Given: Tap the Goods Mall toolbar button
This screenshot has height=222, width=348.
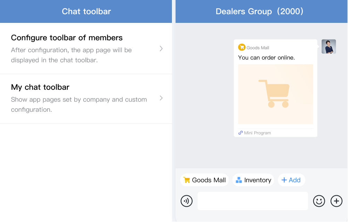Looking at the screenshot, I should point(205,180).
